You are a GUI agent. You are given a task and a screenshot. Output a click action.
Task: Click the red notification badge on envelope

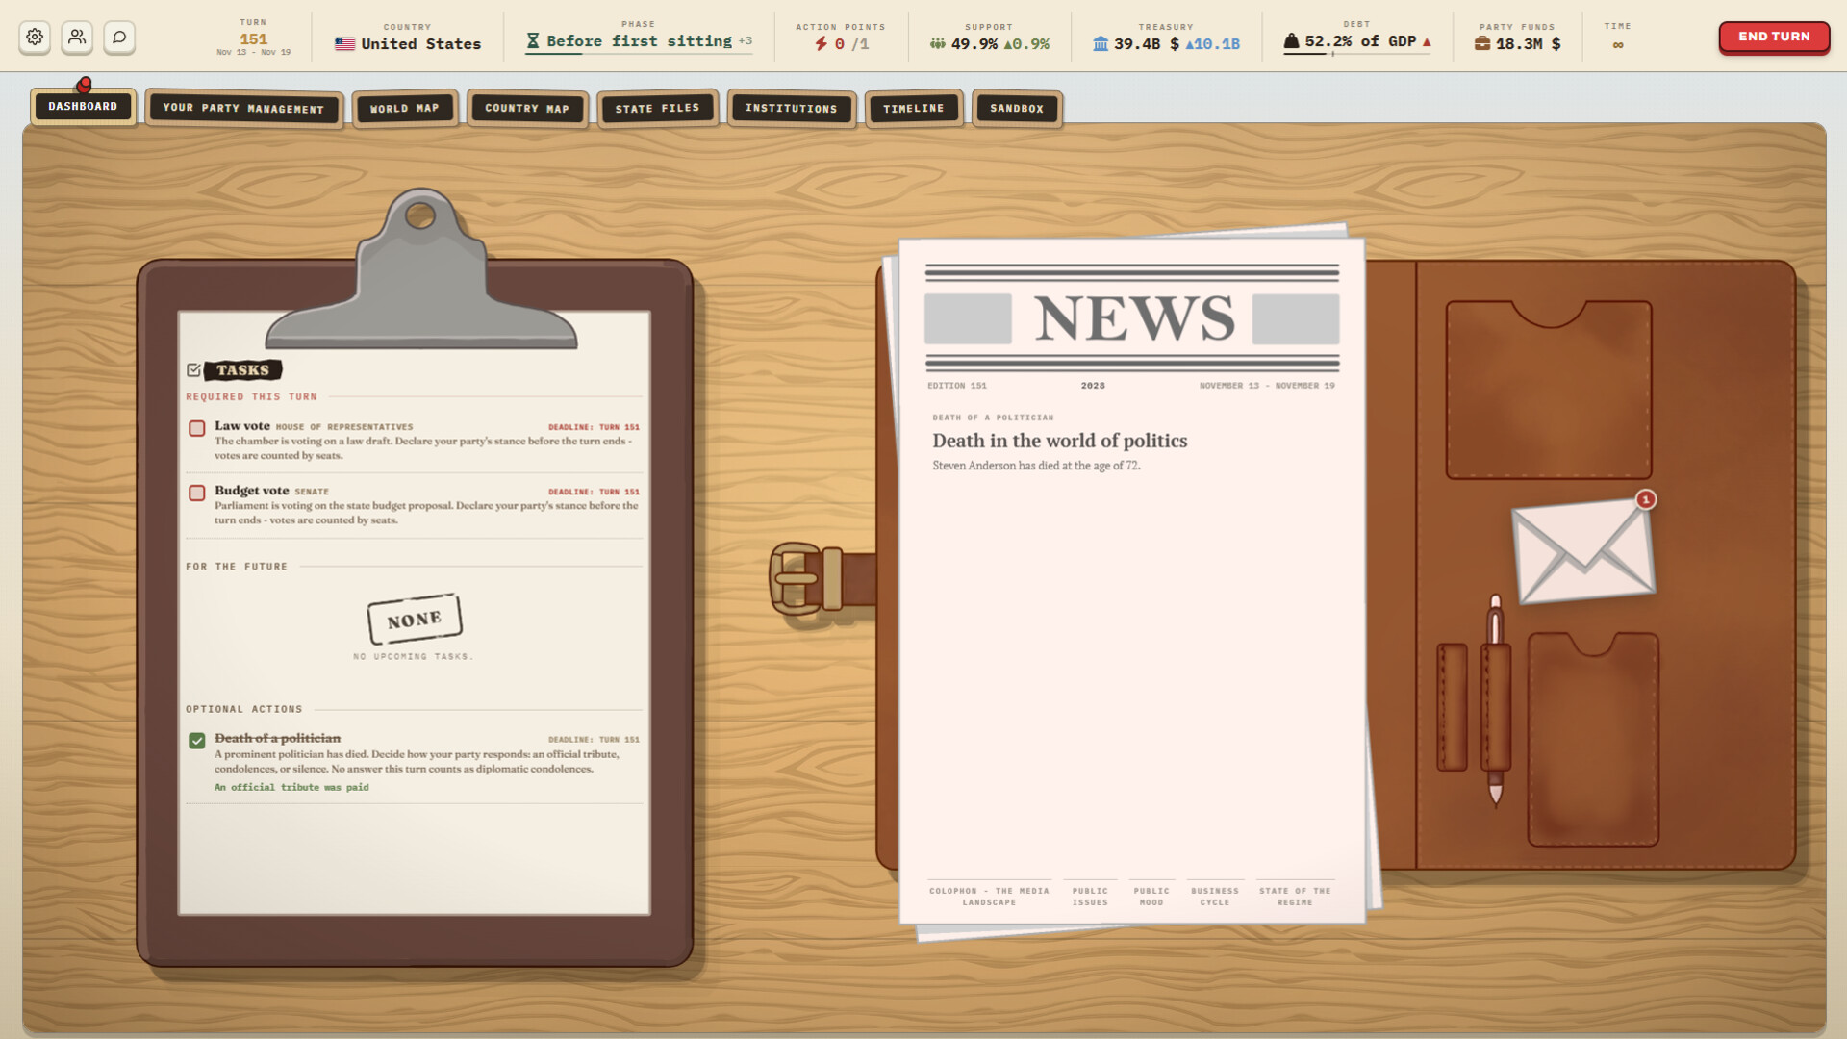[1646, 499]
